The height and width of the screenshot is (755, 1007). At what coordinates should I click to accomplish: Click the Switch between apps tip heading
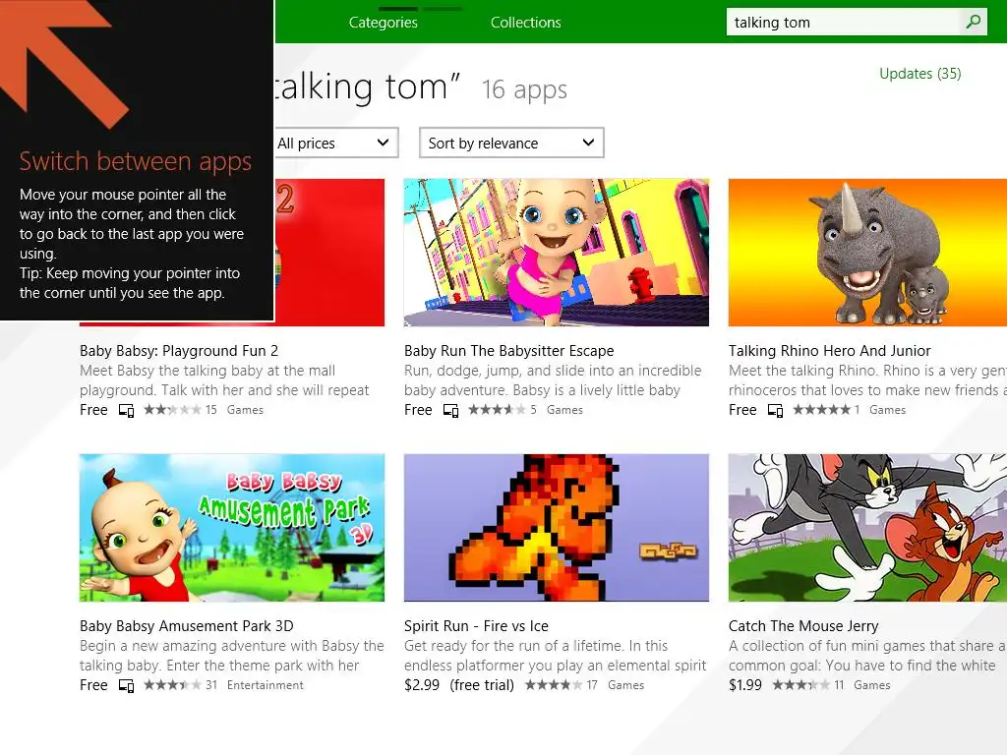pos(135,161)
